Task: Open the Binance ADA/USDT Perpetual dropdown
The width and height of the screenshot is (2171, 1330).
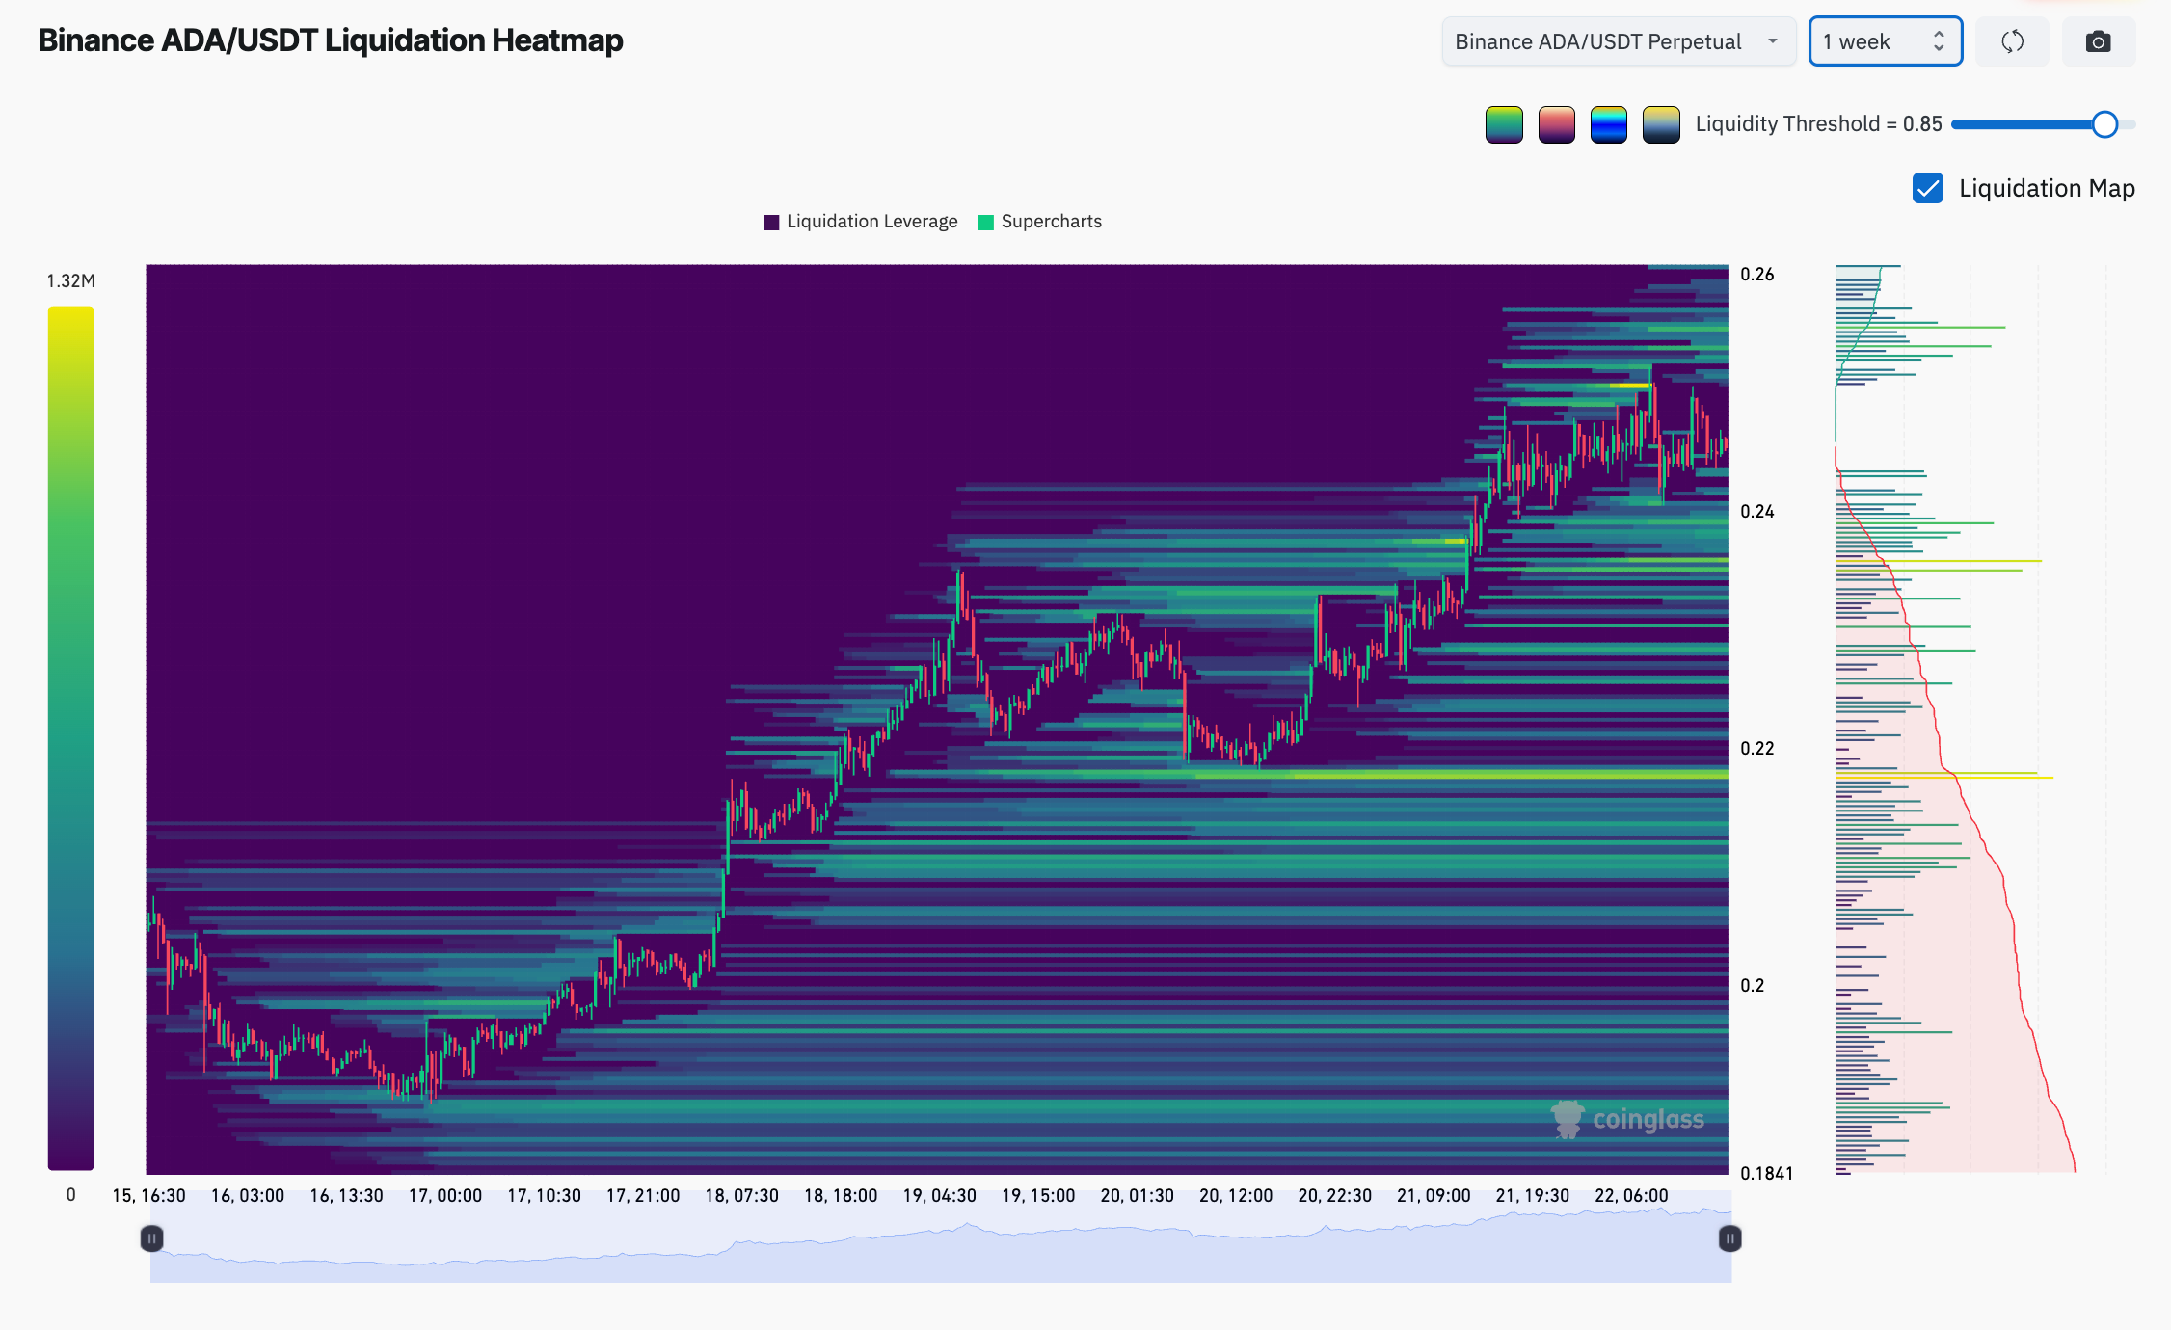Action: coord(1618,41)
